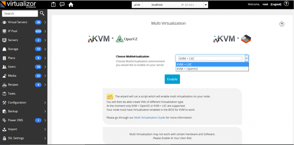Expand the Import menu chevron
This screenshot has height=145, width=294.
[45, 129]
